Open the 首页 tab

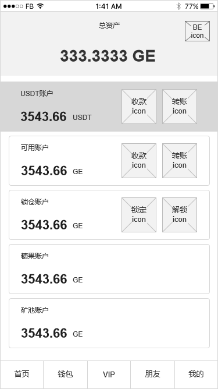pos(22,374)
